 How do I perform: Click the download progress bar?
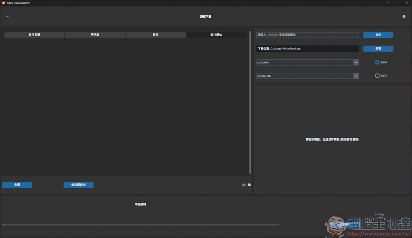click(140, 224)
